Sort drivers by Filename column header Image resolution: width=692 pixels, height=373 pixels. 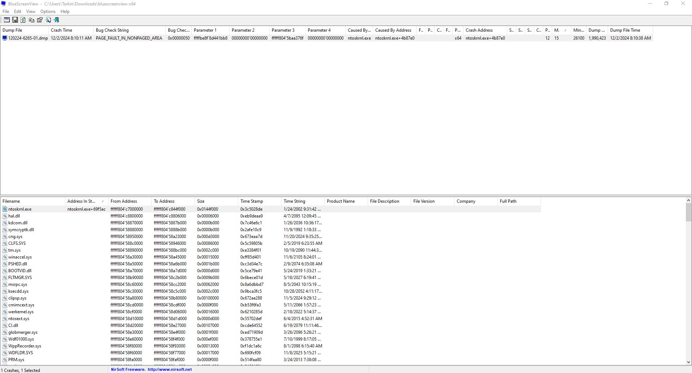(x=32, y=201)
